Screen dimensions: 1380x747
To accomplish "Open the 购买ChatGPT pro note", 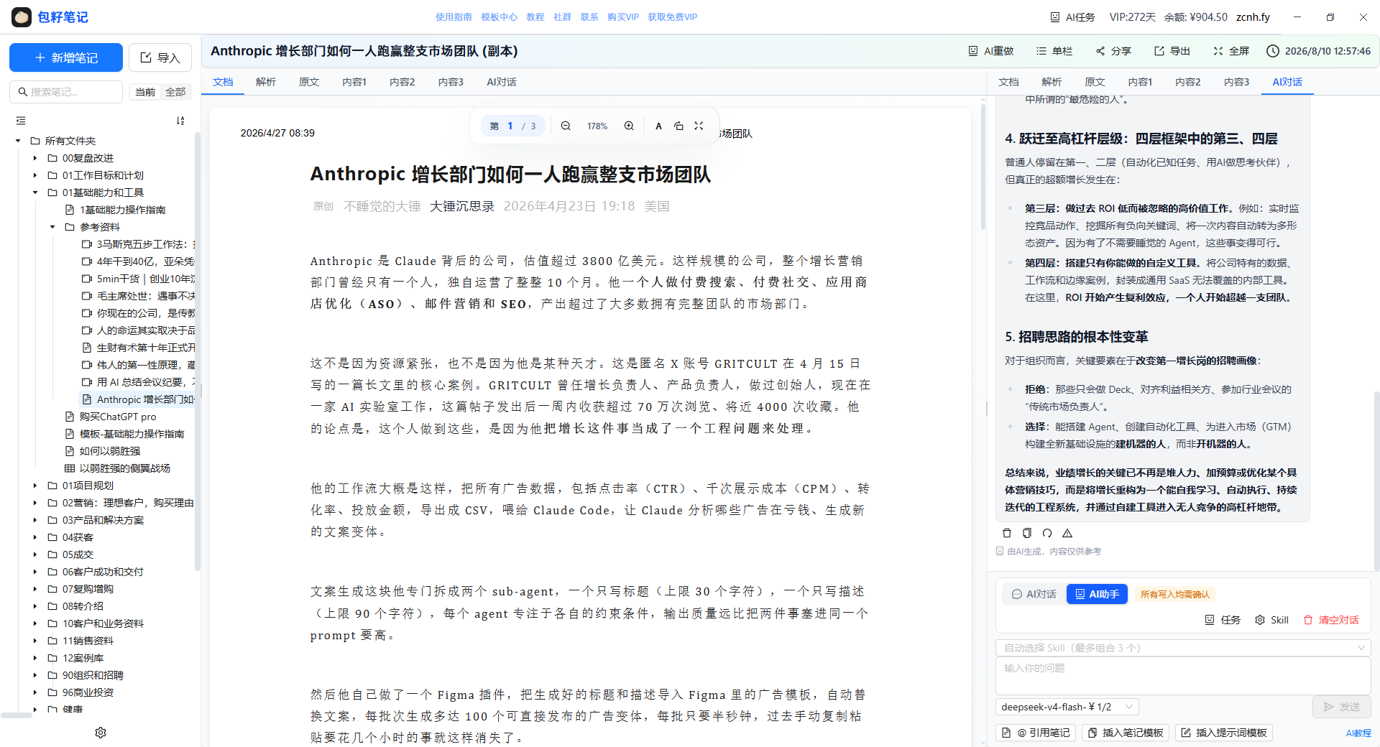I will click(x=110, y=417).
